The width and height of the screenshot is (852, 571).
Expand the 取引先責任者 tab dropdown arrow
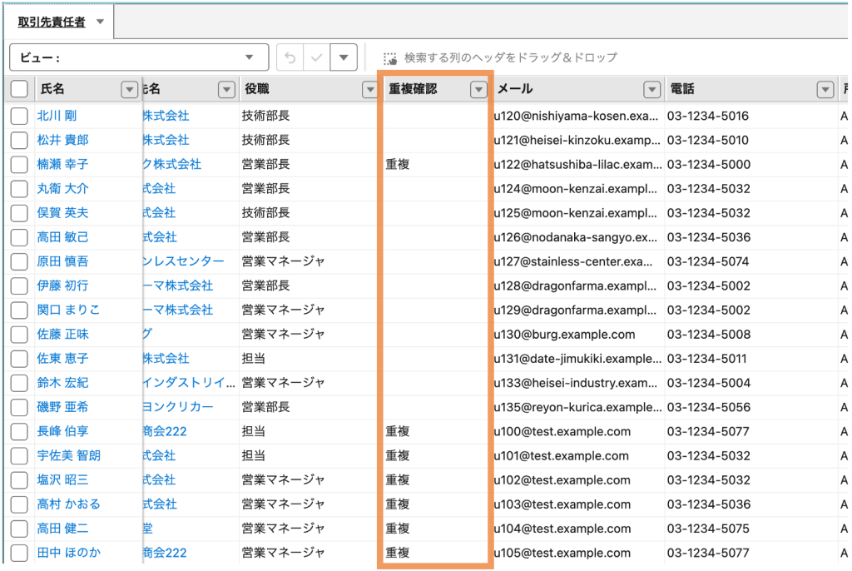[x=100, y=22]
